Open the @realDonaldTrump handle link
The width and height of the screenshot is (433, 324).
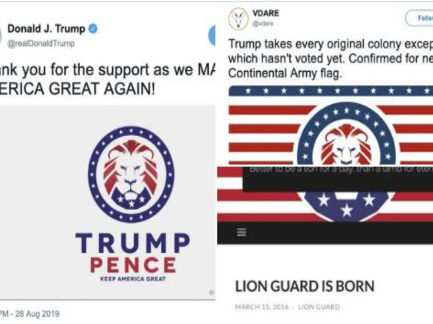(41, 44)
